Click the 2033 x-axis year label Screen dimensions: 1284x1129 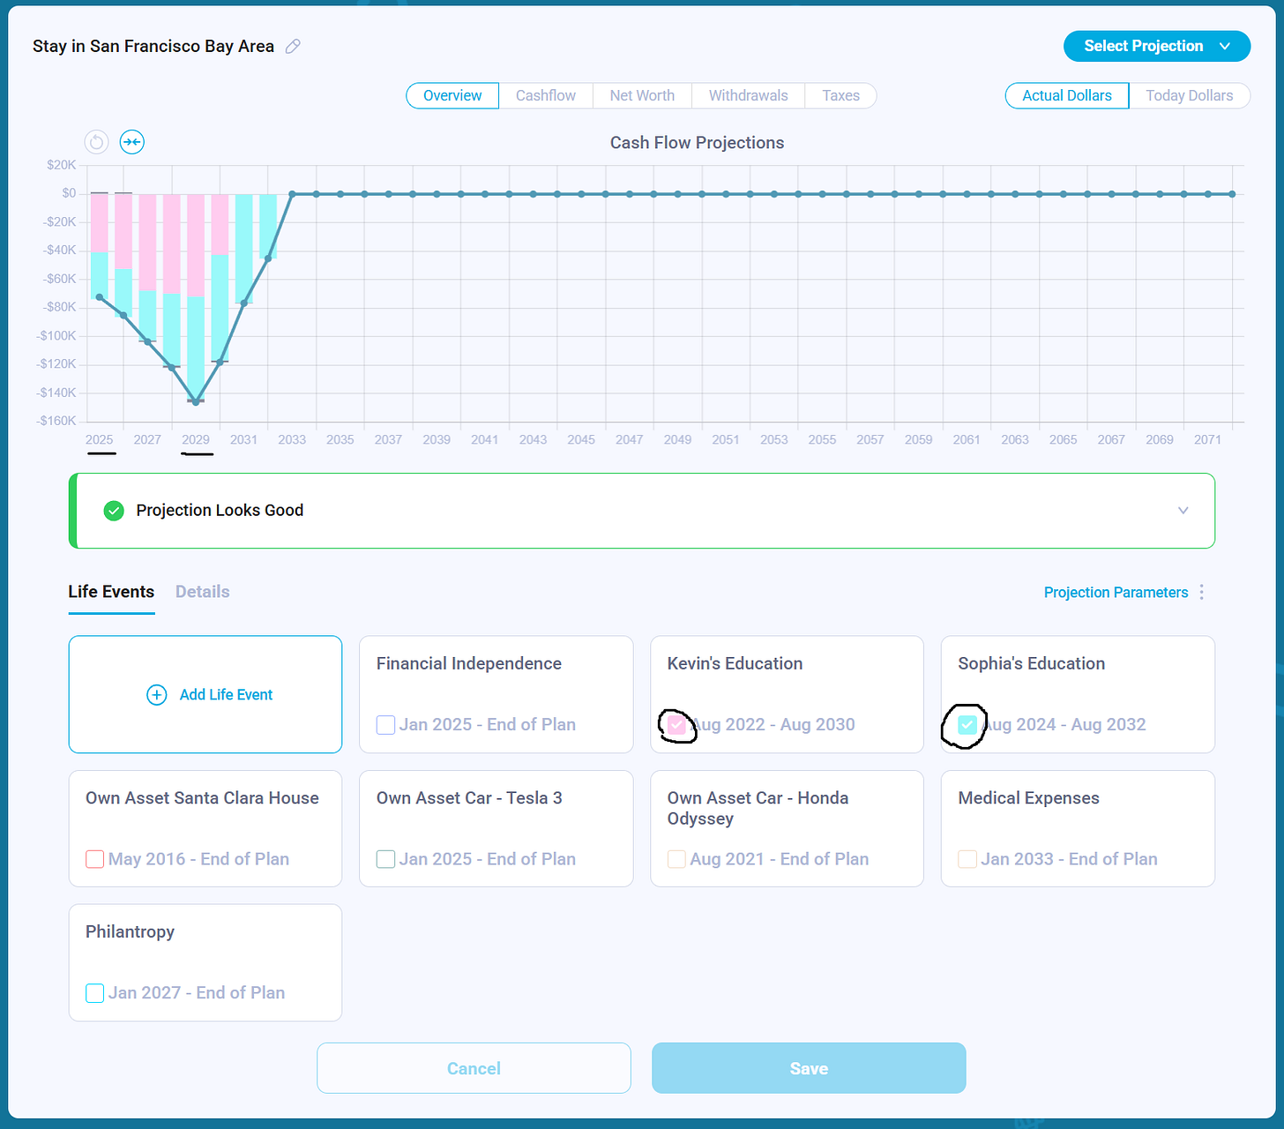coord(292,439)
